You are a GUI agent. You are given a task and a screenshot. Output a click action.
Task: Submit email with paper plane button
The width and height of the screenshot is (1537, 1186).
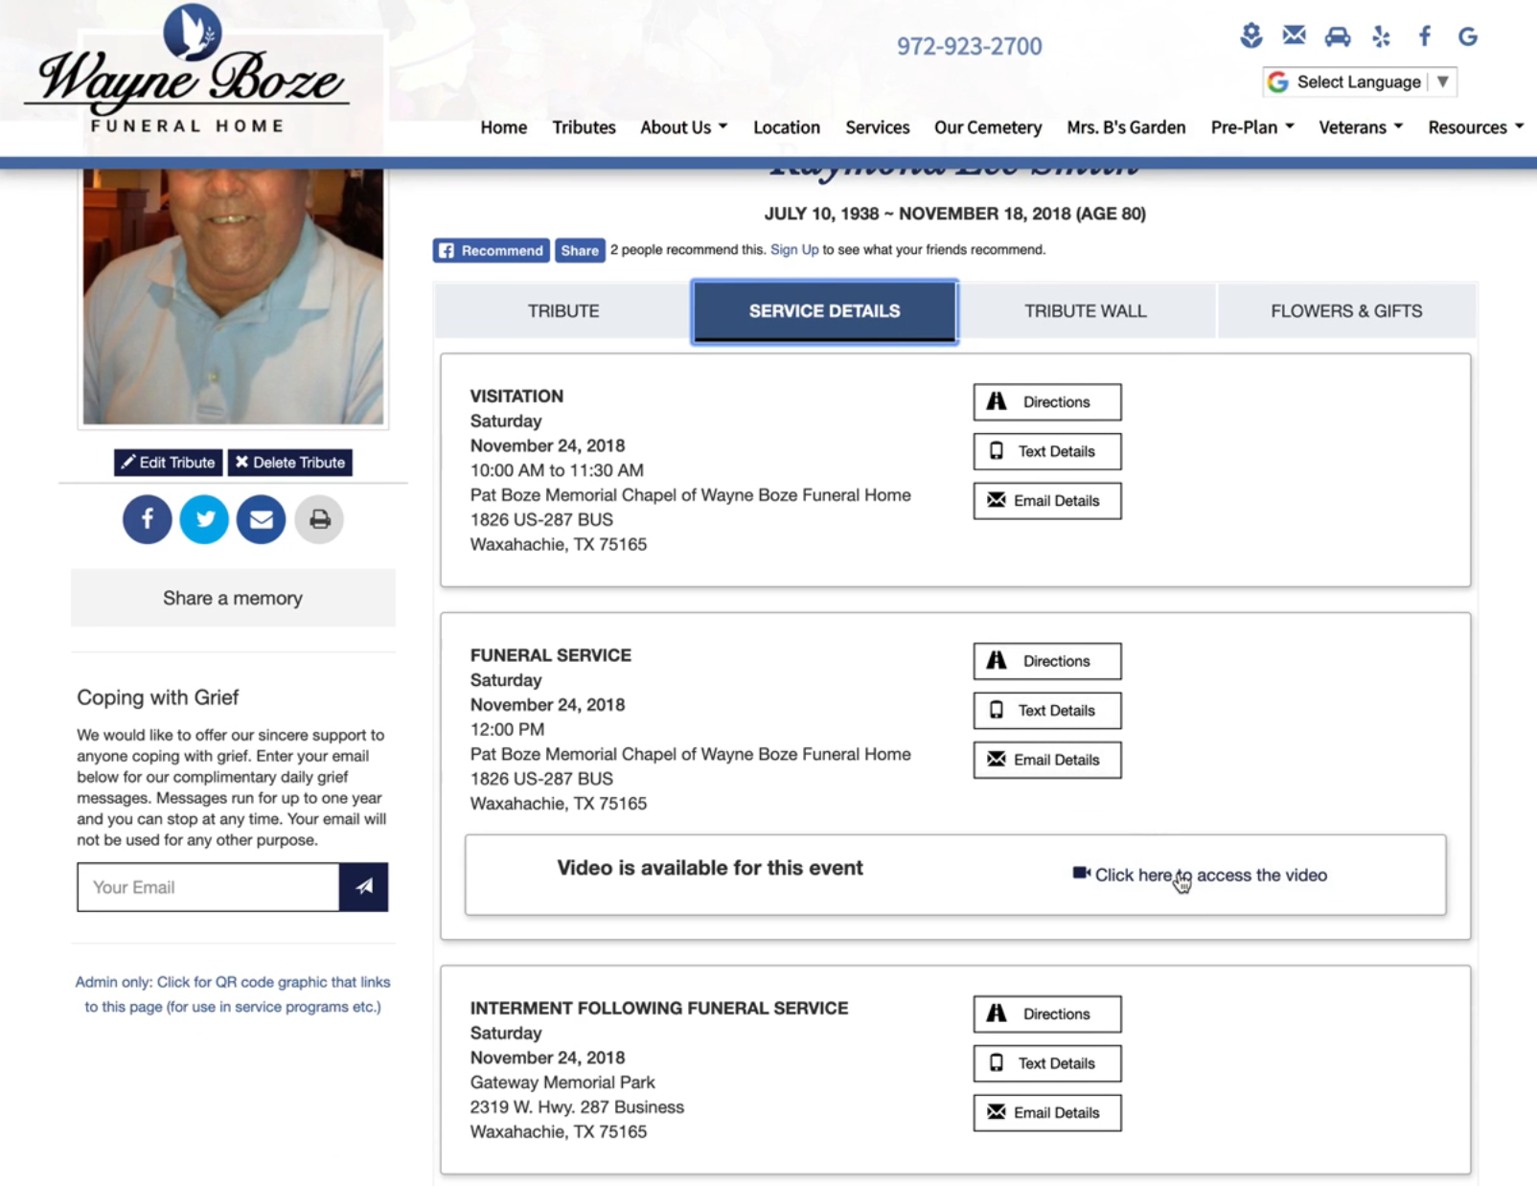click(363, 887)
